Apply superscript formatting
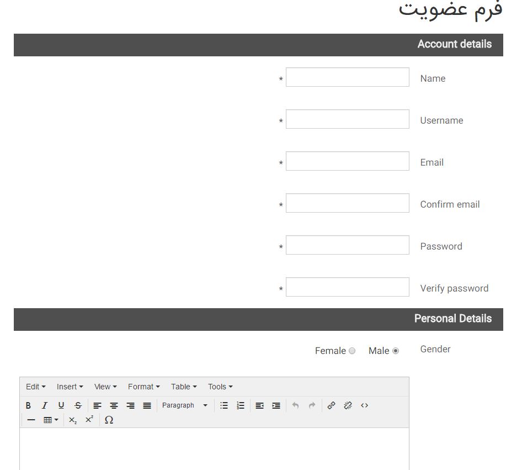This screenshot has height=470, width=522. pos(89,420)
